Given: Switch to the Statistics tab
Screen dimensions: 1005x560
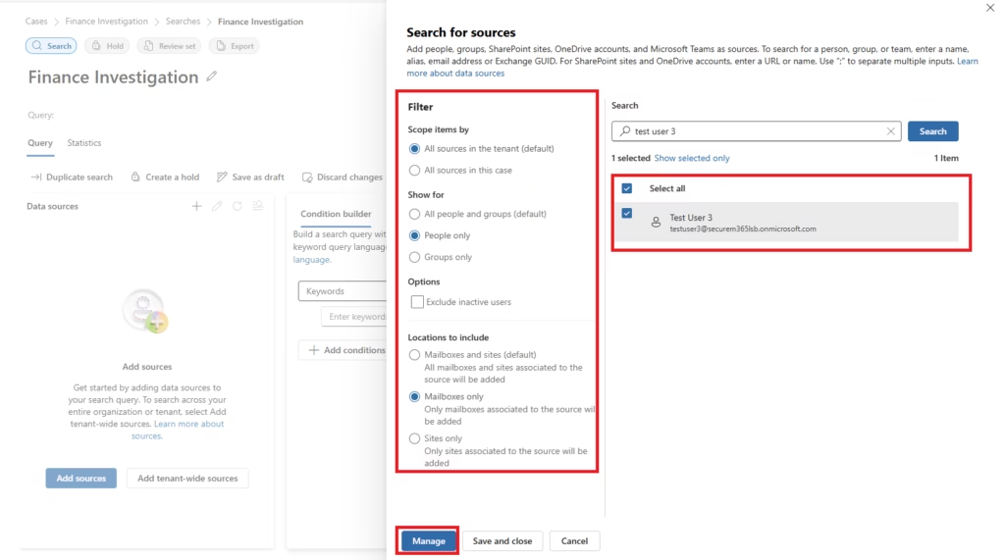Looking at the screenshot, I should click(x=84, y=143).
